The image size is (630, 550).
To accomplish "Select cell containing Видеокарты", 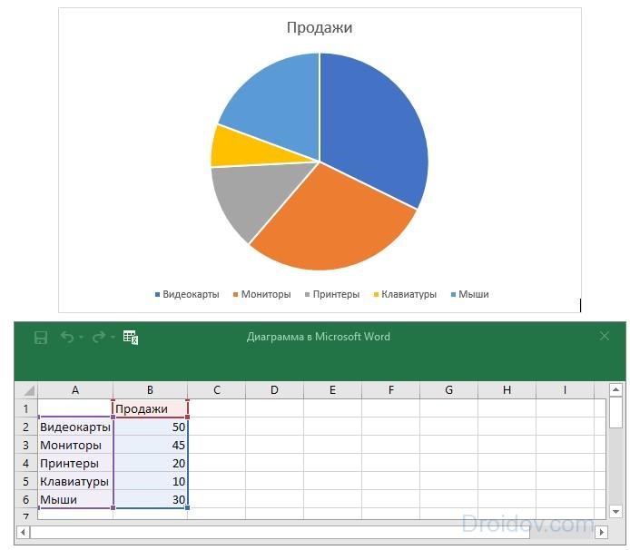I will 75,427.
